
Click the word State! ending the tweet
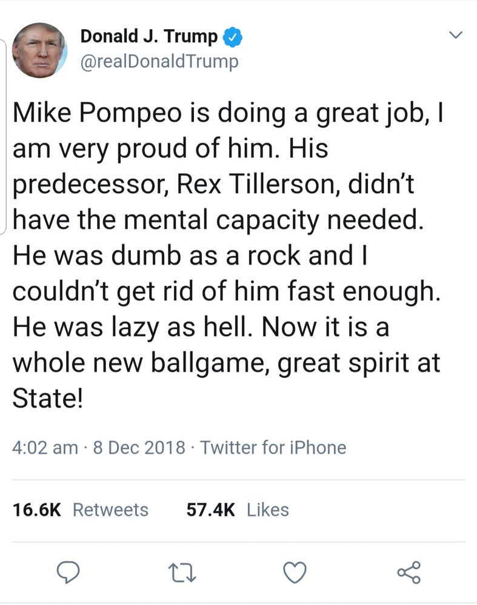[47, 401]
